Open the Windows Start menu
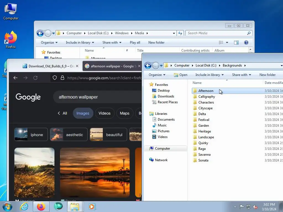The image size is (283, 212). click(x=7, y=206)
